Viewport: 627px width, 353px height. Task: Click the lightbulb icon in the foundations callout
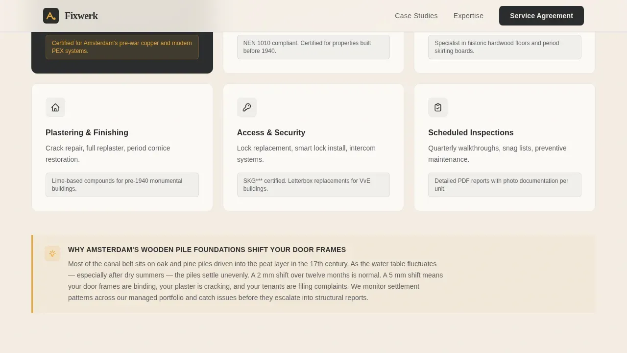pyautogui.click(x=52, y=253)
